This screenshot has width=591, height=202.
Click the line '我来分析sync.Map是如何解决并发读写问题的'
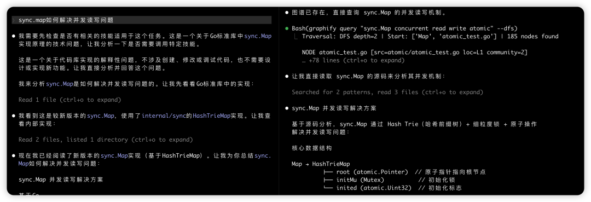[x=136, y=84]
